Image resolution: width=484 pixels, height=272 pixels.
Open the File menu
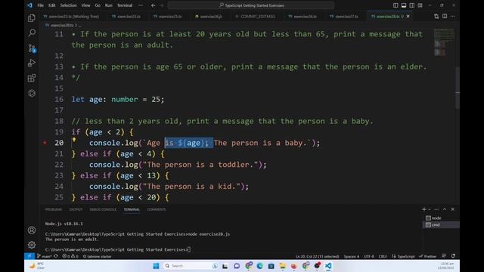40,5
